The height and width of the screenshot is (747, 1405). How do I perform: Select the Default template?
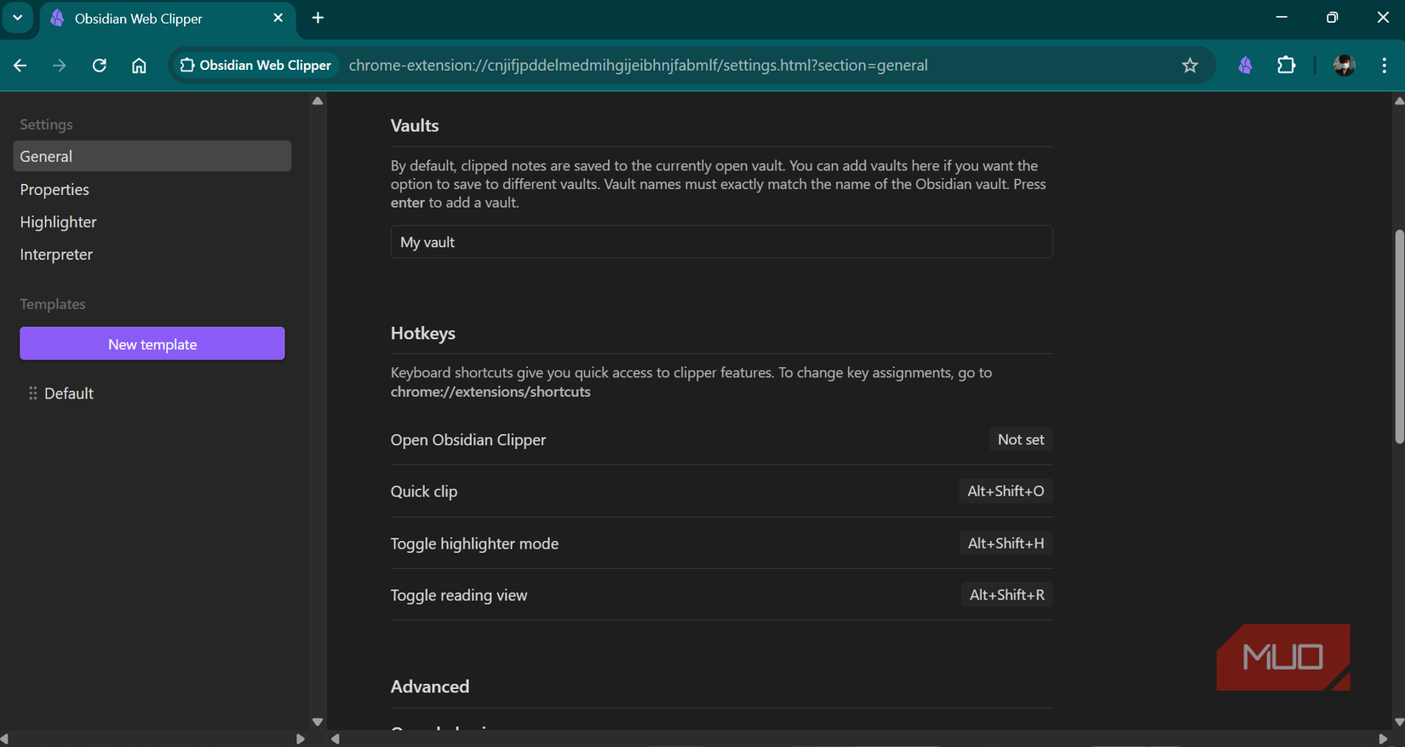69,394
